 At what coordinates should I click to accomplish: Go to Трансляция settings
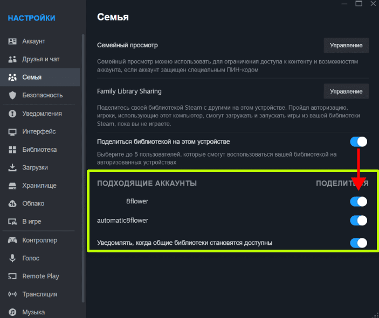click(x=40, y=294)
